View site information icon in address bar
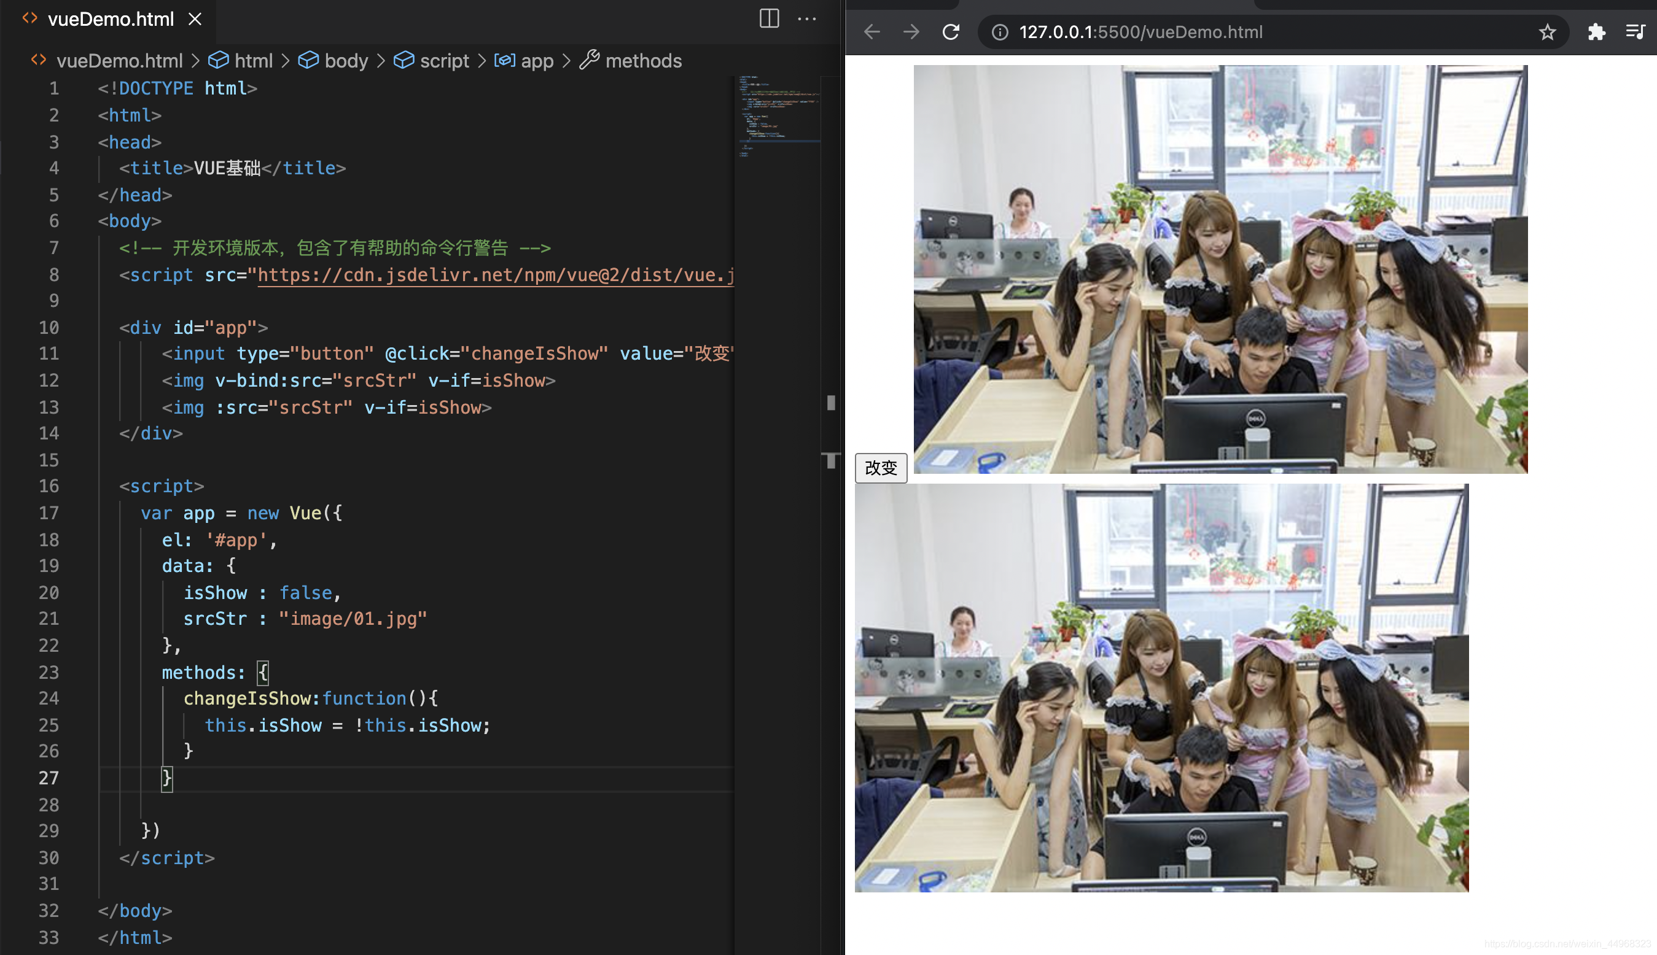 click(x=999, y=32)
